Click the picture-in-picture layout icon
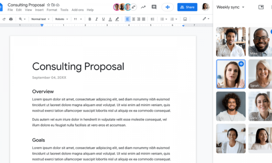272x163 pixels. click(261, 7)
